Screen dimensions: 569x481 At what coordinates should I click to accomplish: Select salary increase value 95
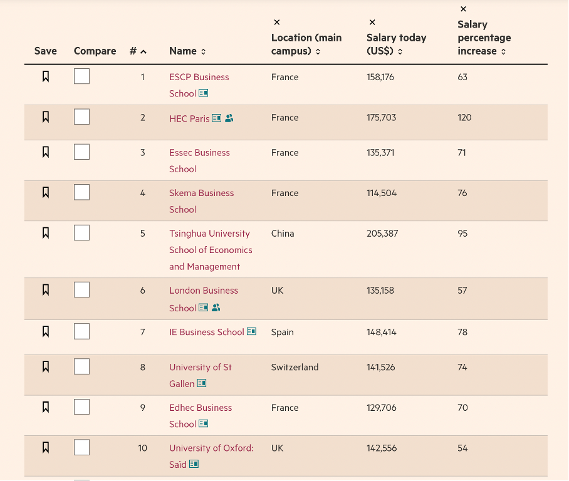click(462, 233)
